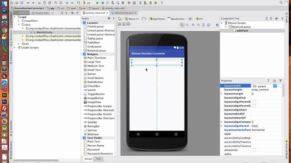Expand Gradle Scripts node
The image size is (291, 163).
(x=15, y=48)
